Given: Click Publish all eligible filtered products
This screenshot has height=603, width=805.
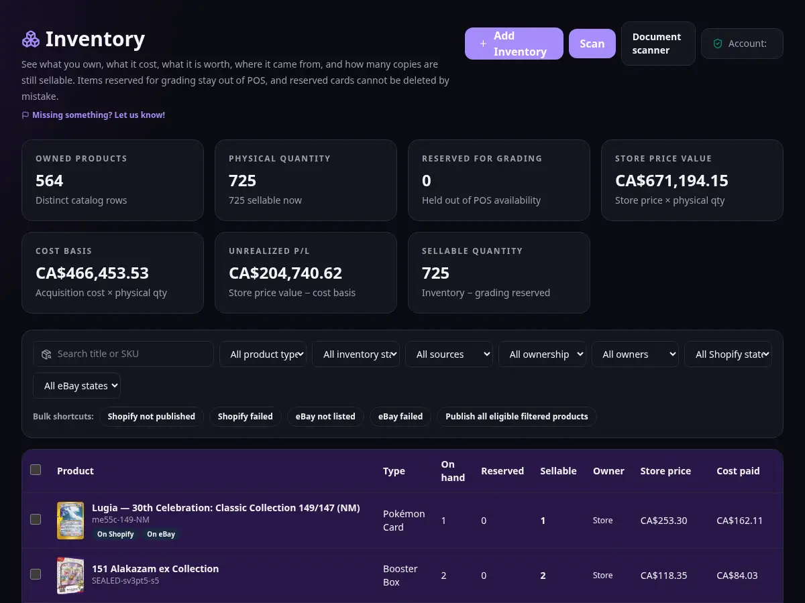Looking at the screenshot, I should 517,417.
